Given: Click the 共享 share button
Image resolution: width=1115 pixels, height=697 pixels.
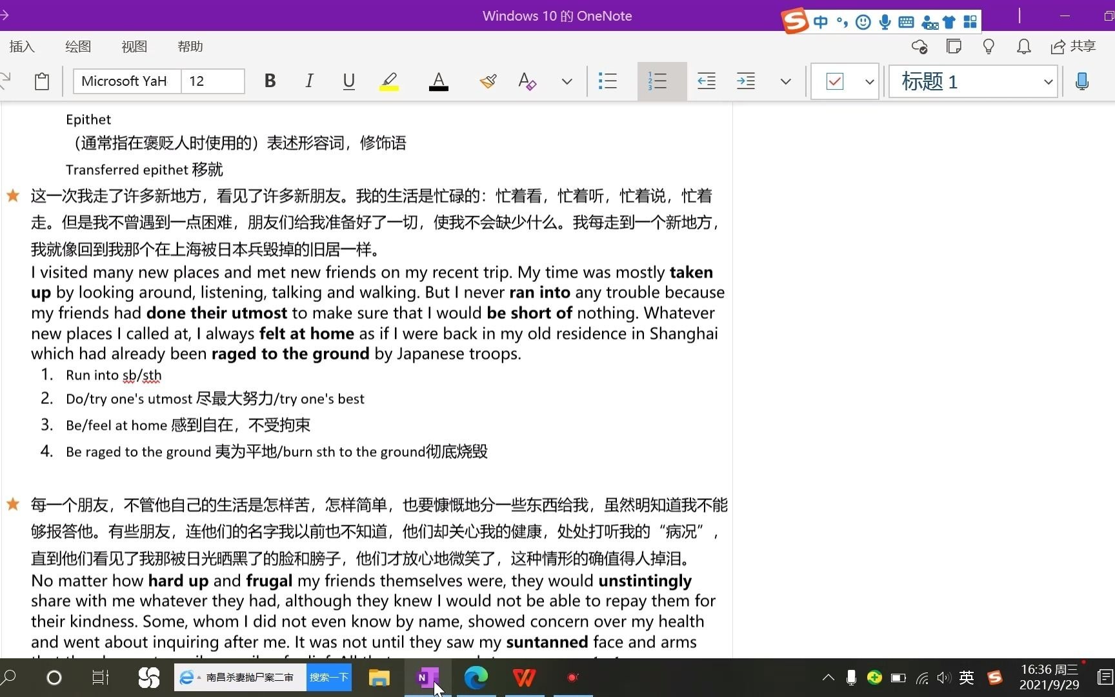Looking at the screenshot, I should tap(1074, 46).
